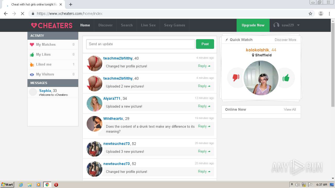This screenshot has height=188, width=335.
Task: Click the Quick Match lightning icon
Action: coord(227,40)
